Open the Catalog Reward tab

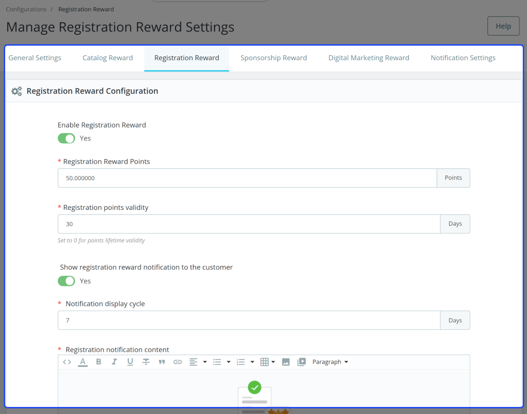click(108, 58)
